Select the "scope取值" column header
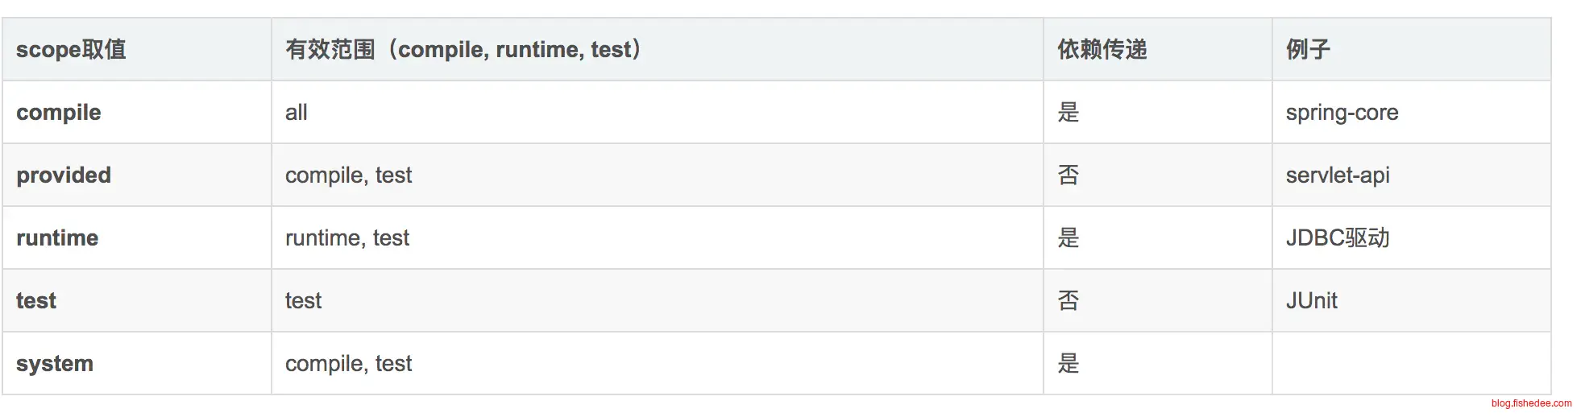Viewport: 1581px width, 417px height. 71,50
